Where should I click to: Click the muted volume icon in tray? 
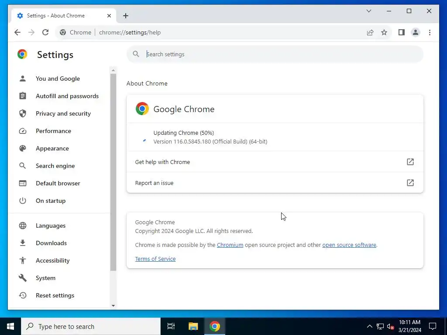[x=391, y=326]
